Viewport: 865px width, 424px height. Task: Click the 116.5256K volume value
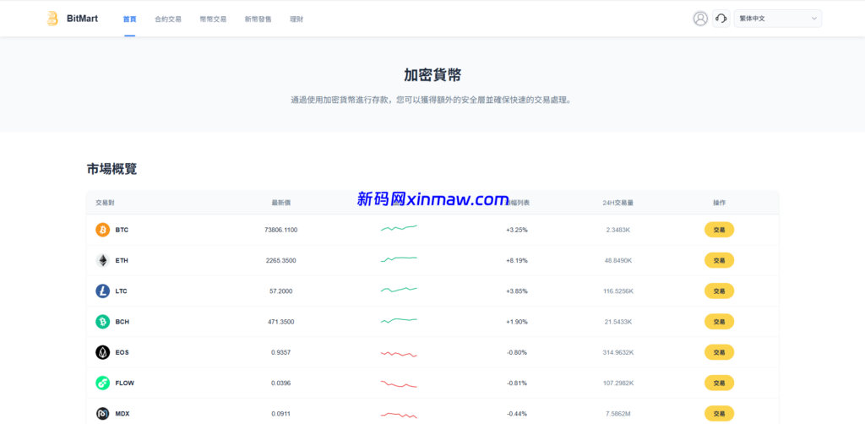point(617,291)
